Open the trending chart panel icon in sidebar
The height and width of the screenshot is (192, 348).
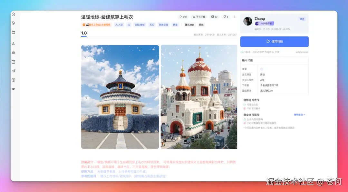[x=13, y=61]
